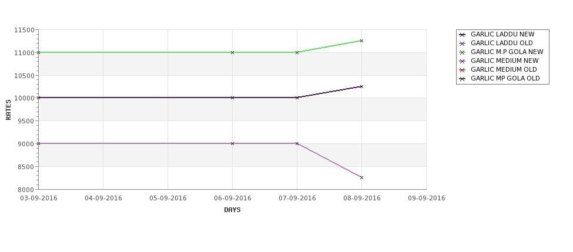Click the GARLIC MEDIUM OLD legend marker
The width and height of the screenshot is (573, 252).
coord(463,70)
